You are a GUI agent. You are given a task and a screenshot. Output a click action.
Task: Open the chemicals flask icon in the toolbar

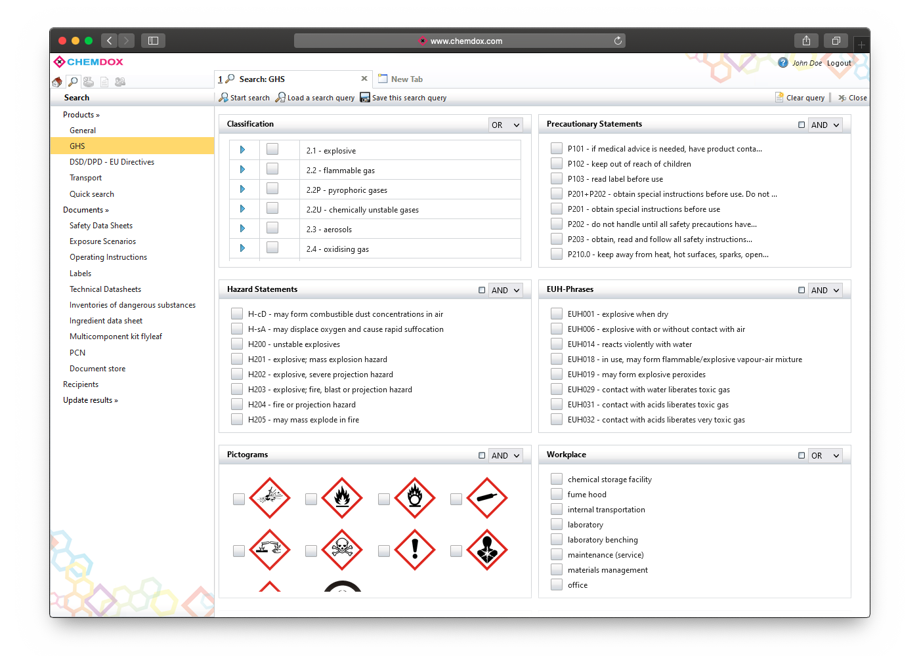[89, 81]
